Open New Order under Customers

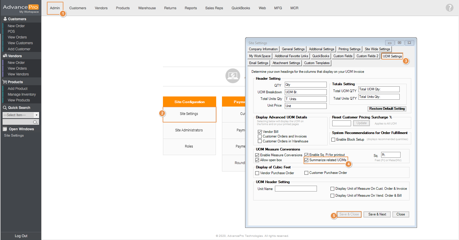click(x=16, y=26)
